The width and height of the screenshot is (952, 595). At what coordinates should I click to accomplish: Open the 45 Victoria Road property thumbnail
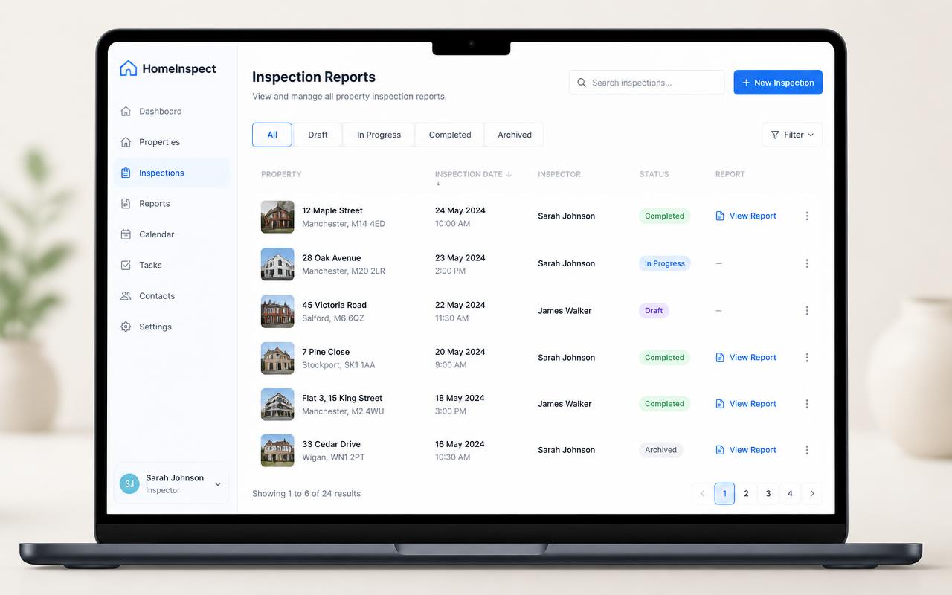(x=277, y=312)
